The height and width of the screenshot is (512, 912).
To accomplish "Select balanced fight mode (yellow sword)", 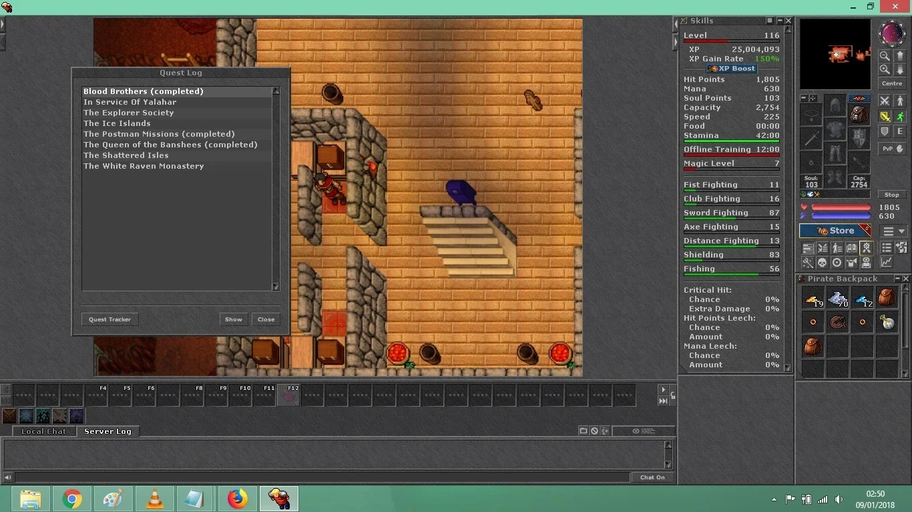I will 885,117.
